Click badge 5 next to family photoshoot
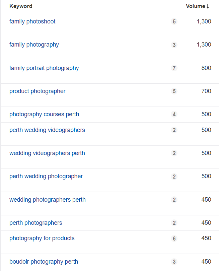Screen dimensions: 219x271 [x=174, y=21]
